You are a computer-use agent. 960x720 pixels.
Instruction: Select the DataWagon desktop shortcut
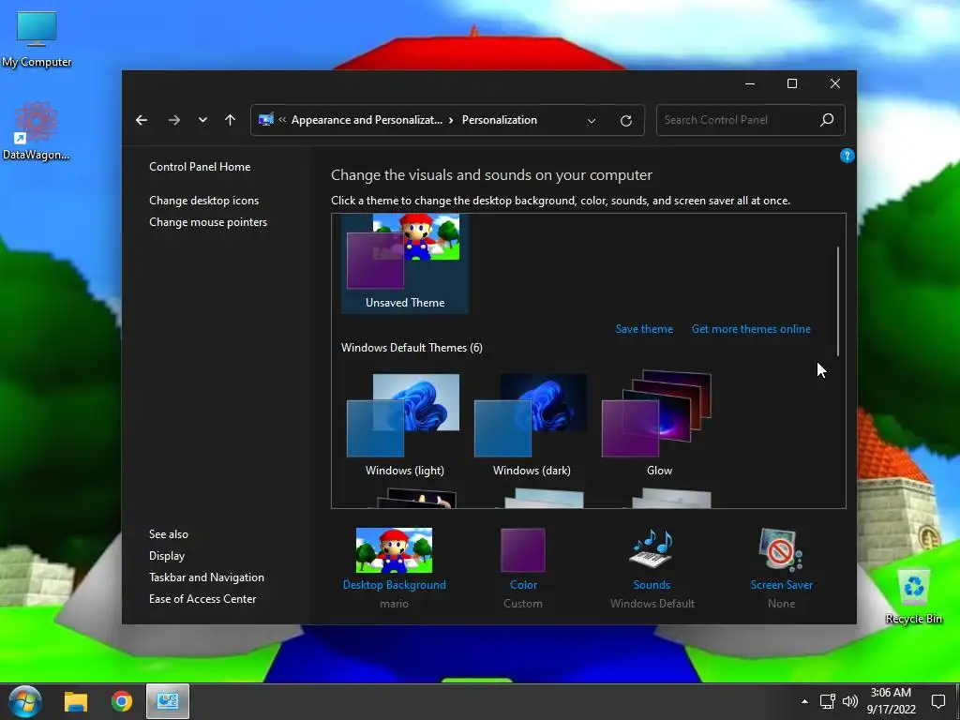click(x=37, y=131)
